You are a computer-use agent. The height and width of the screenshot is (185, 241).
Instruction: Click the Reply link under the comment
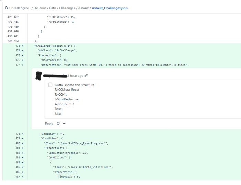point(49,123)
